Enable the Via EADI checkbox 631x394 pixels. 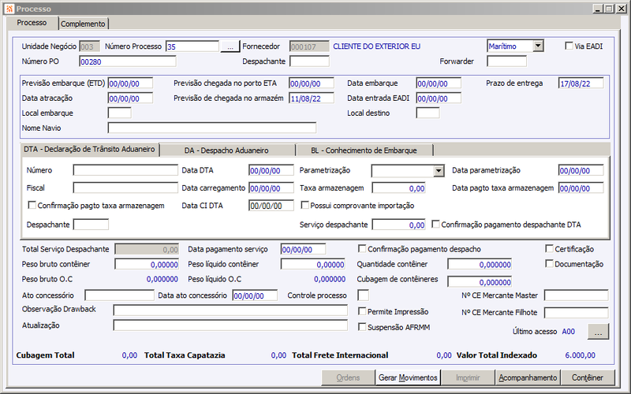(x=569, y=46)
